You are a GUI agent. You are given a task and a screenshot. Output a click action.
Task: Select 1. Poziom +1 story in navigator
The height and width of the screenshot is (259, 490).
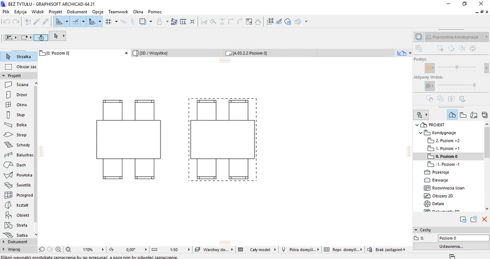point(447,149)
